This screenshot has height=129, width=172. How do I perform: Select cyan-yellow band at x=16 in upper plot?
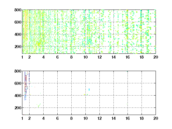[x=127, y=32]
